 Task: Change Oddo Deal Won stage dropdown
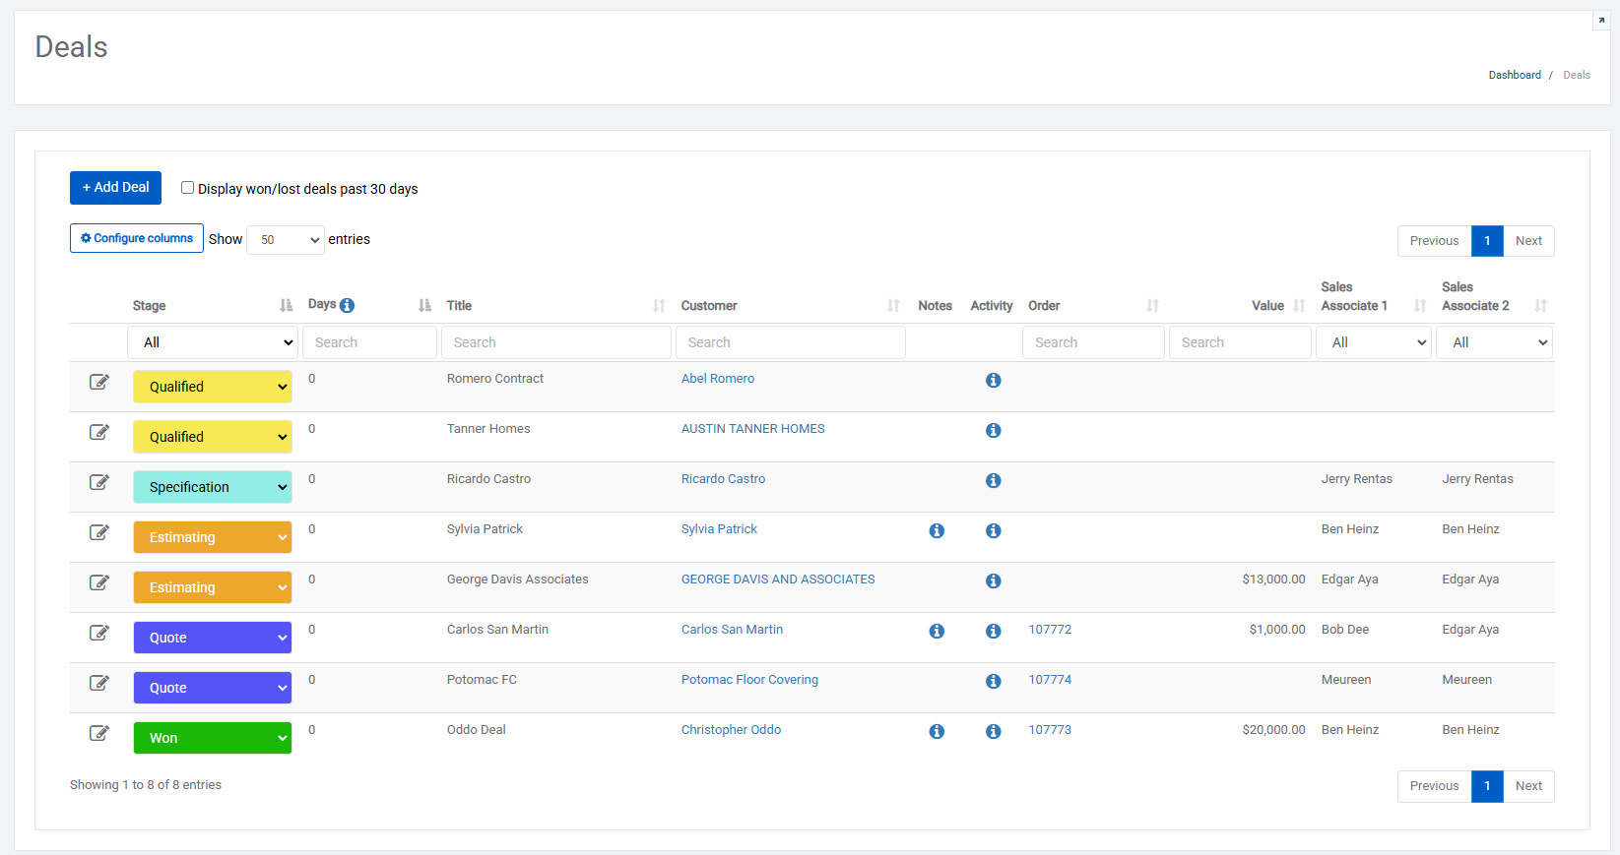click(213, 738)
